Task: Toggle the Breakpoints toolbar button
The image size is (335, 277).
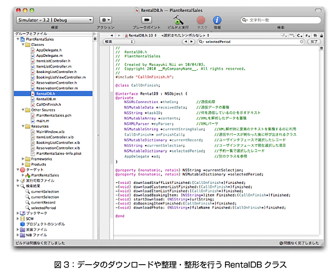Action: coord(146,20)
